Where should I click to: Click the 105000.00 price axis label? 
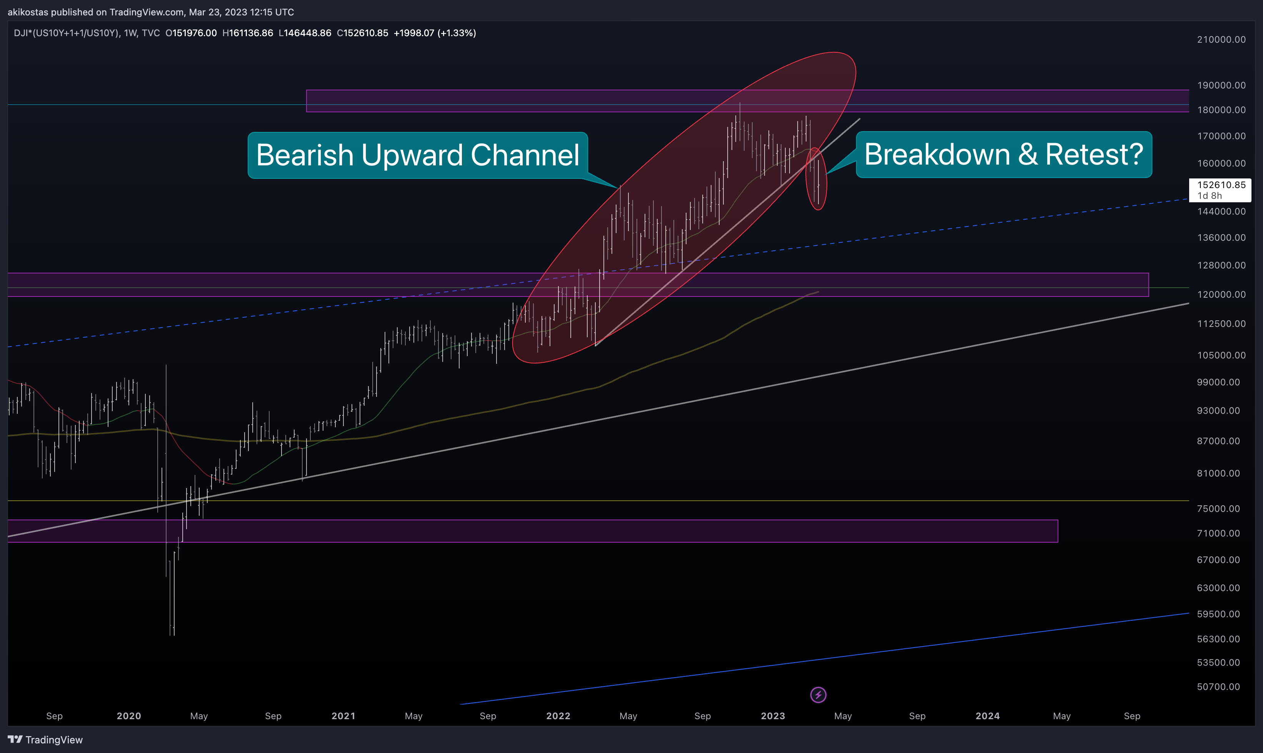[x=1221, y=355]
